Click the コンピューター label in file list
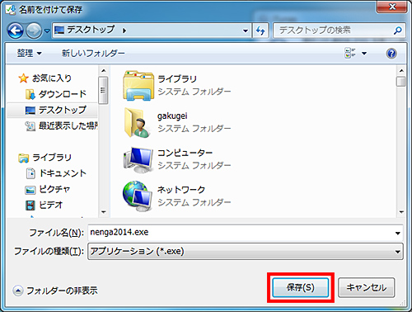The image size is (412, 312). (185, 153)
